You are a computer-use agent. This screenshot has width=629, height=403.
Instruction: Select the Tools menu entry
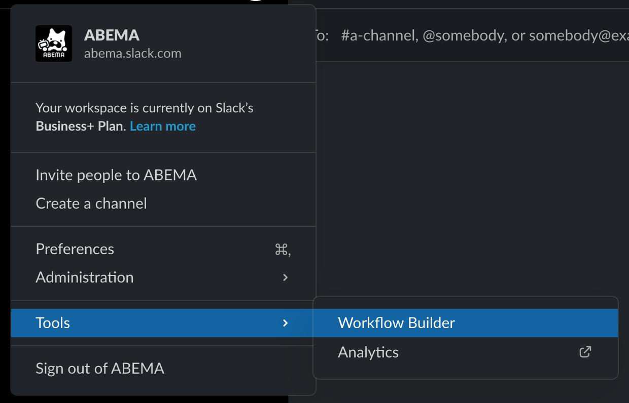[x=163, y=323]
